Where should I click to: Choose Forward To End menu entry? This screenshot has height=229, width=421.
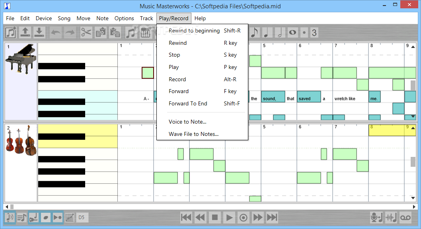tap(202, 103)
